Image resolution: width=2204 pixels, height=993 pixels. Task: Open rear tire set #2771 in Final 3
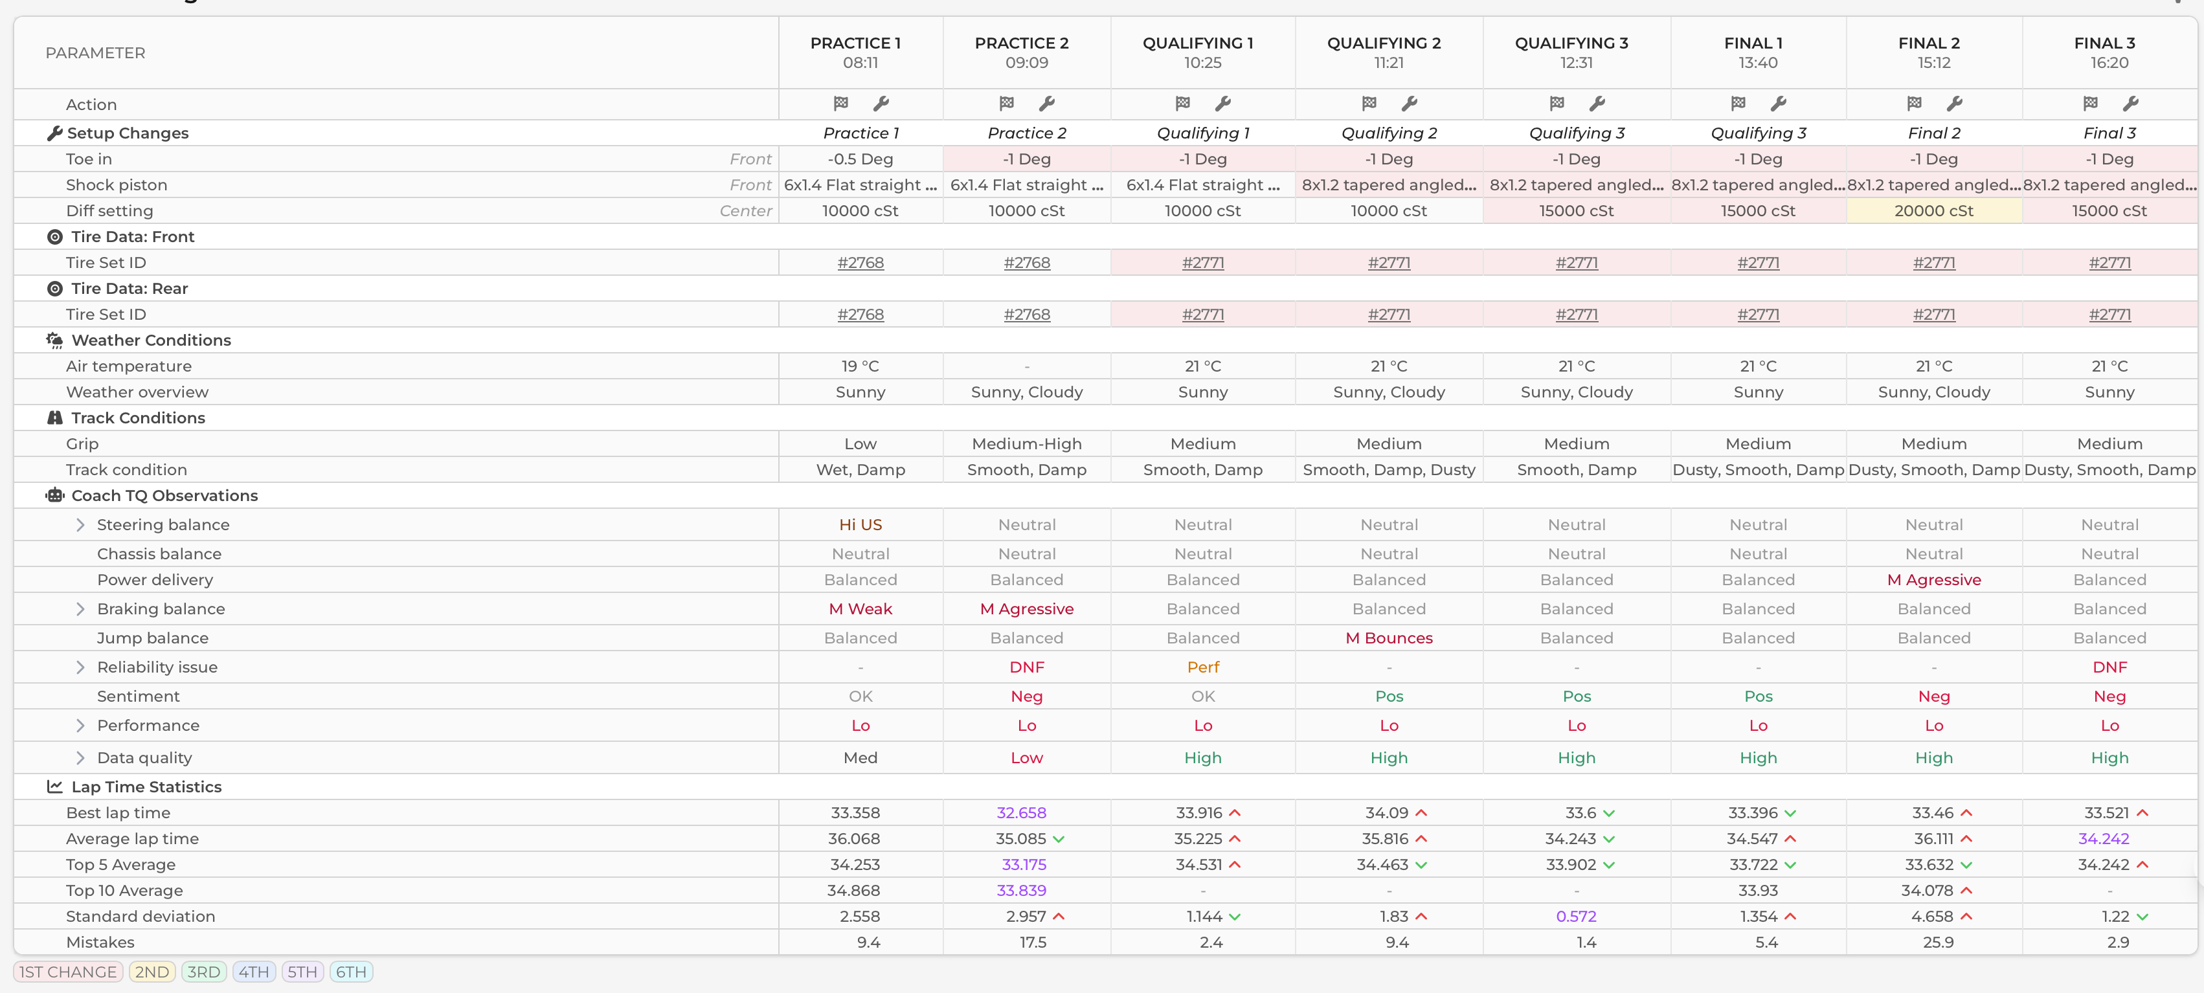pos(2109,315)
